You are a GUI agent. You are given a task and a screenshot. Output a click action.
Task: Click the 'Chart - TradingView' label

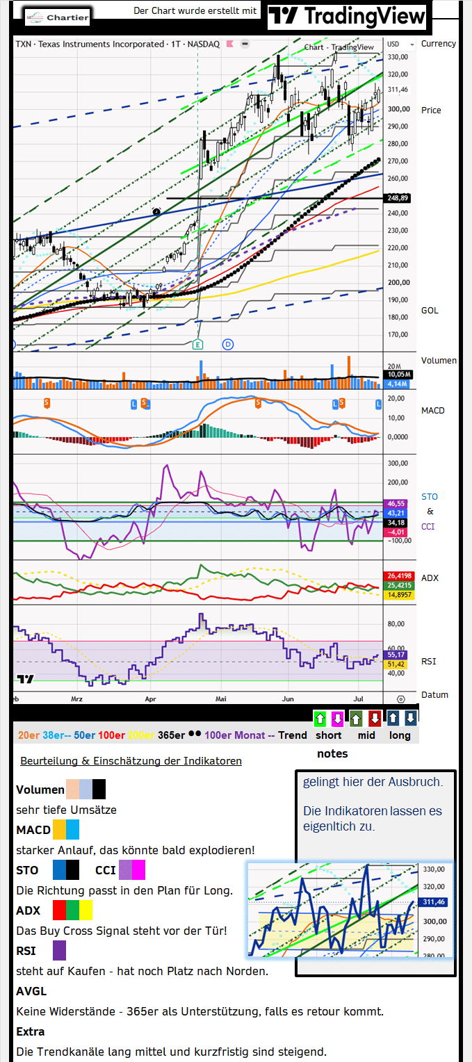(x=339, y=47)
